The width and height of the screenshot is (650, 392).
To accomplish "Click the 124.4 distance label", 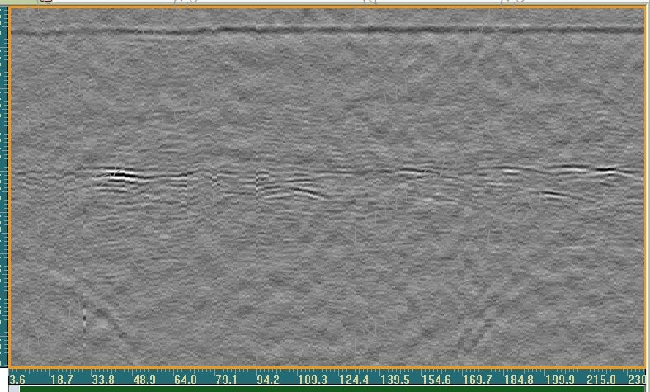I will [x=354, y=379].
